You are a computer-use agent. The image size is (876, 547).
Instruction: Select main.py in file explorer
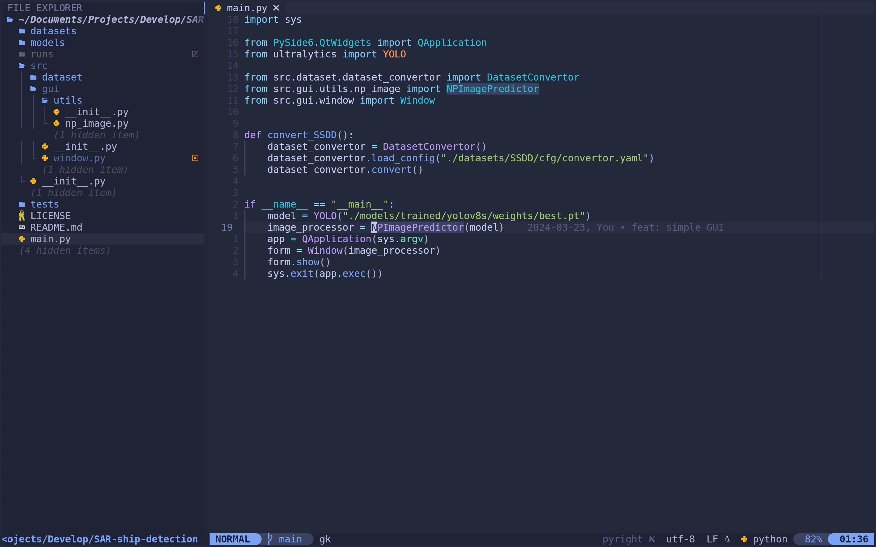click(x=50, y=239)
